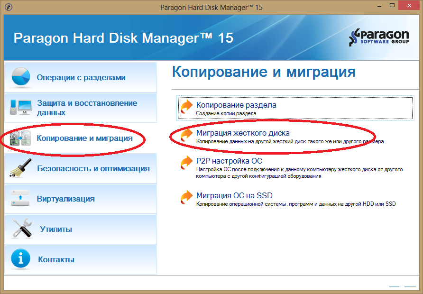Click the Paragon Software Group logo
The height and width of the screenshot is (294, 423).
click(379, 37)
